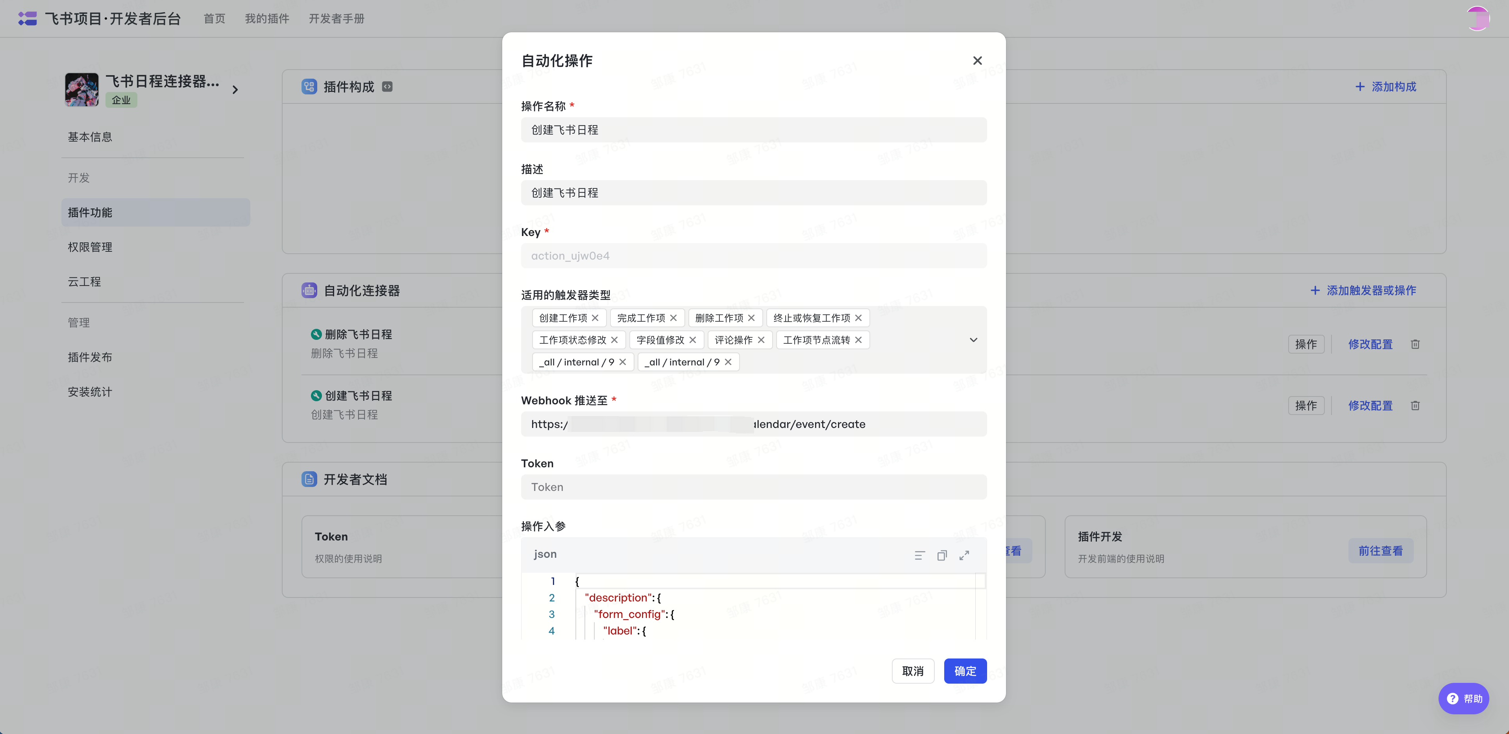
Task: Delete the 删除飞书日程 connector row
Action: point(1415,344)
